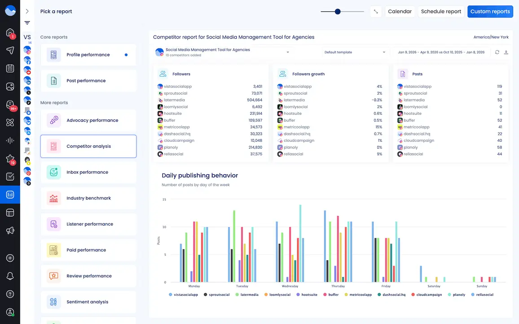The image size is (519, 324).
Task: Click the messages icon with the 99+ badge
Action: click(x=10, y=104)
